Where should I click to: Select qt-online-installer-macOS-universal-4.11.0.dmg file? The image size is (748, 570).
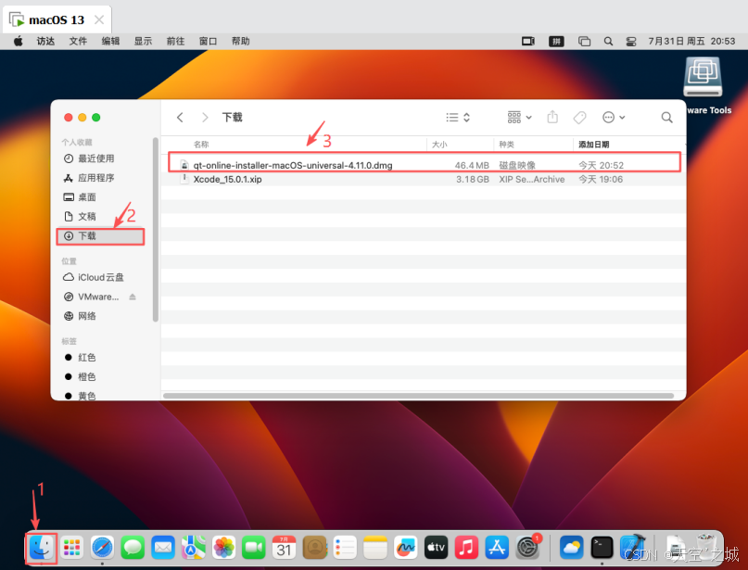(x=425, y=165)
